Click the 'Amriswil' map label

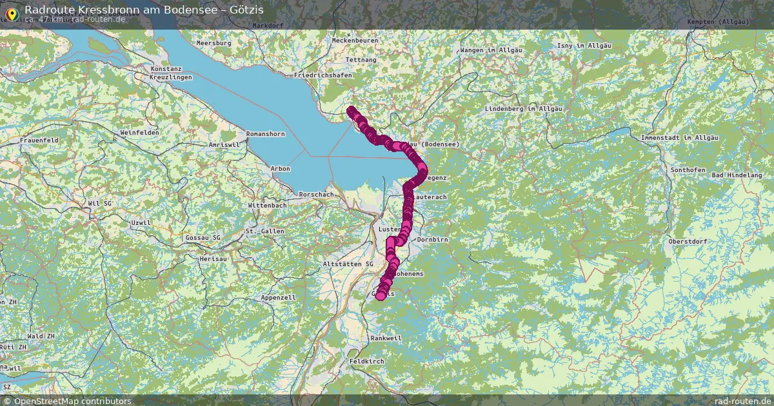tap(224, 146)
